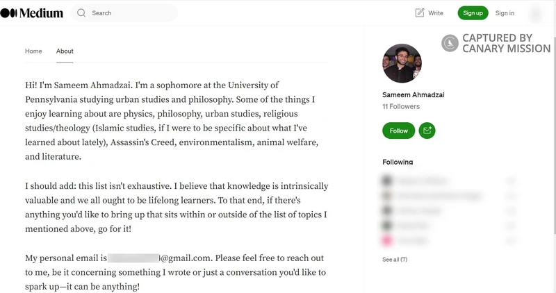Click the Medium logo icon
Screen dimensions: 556x293
pos(8,13)
